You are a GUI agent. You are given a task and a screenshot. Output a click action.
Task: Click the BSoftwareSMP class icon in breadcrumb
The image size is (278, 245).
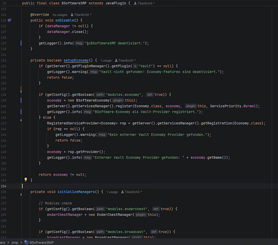pos(27,242)
